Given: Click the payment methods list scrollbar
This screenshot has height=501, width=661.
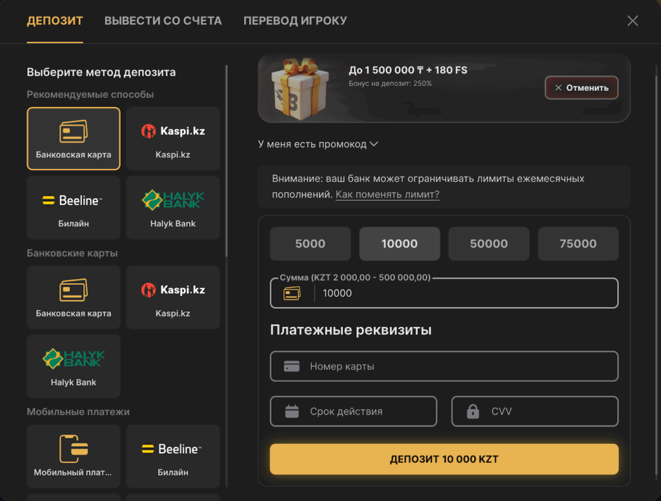Looking at the screenshot, I should (227, 161).
